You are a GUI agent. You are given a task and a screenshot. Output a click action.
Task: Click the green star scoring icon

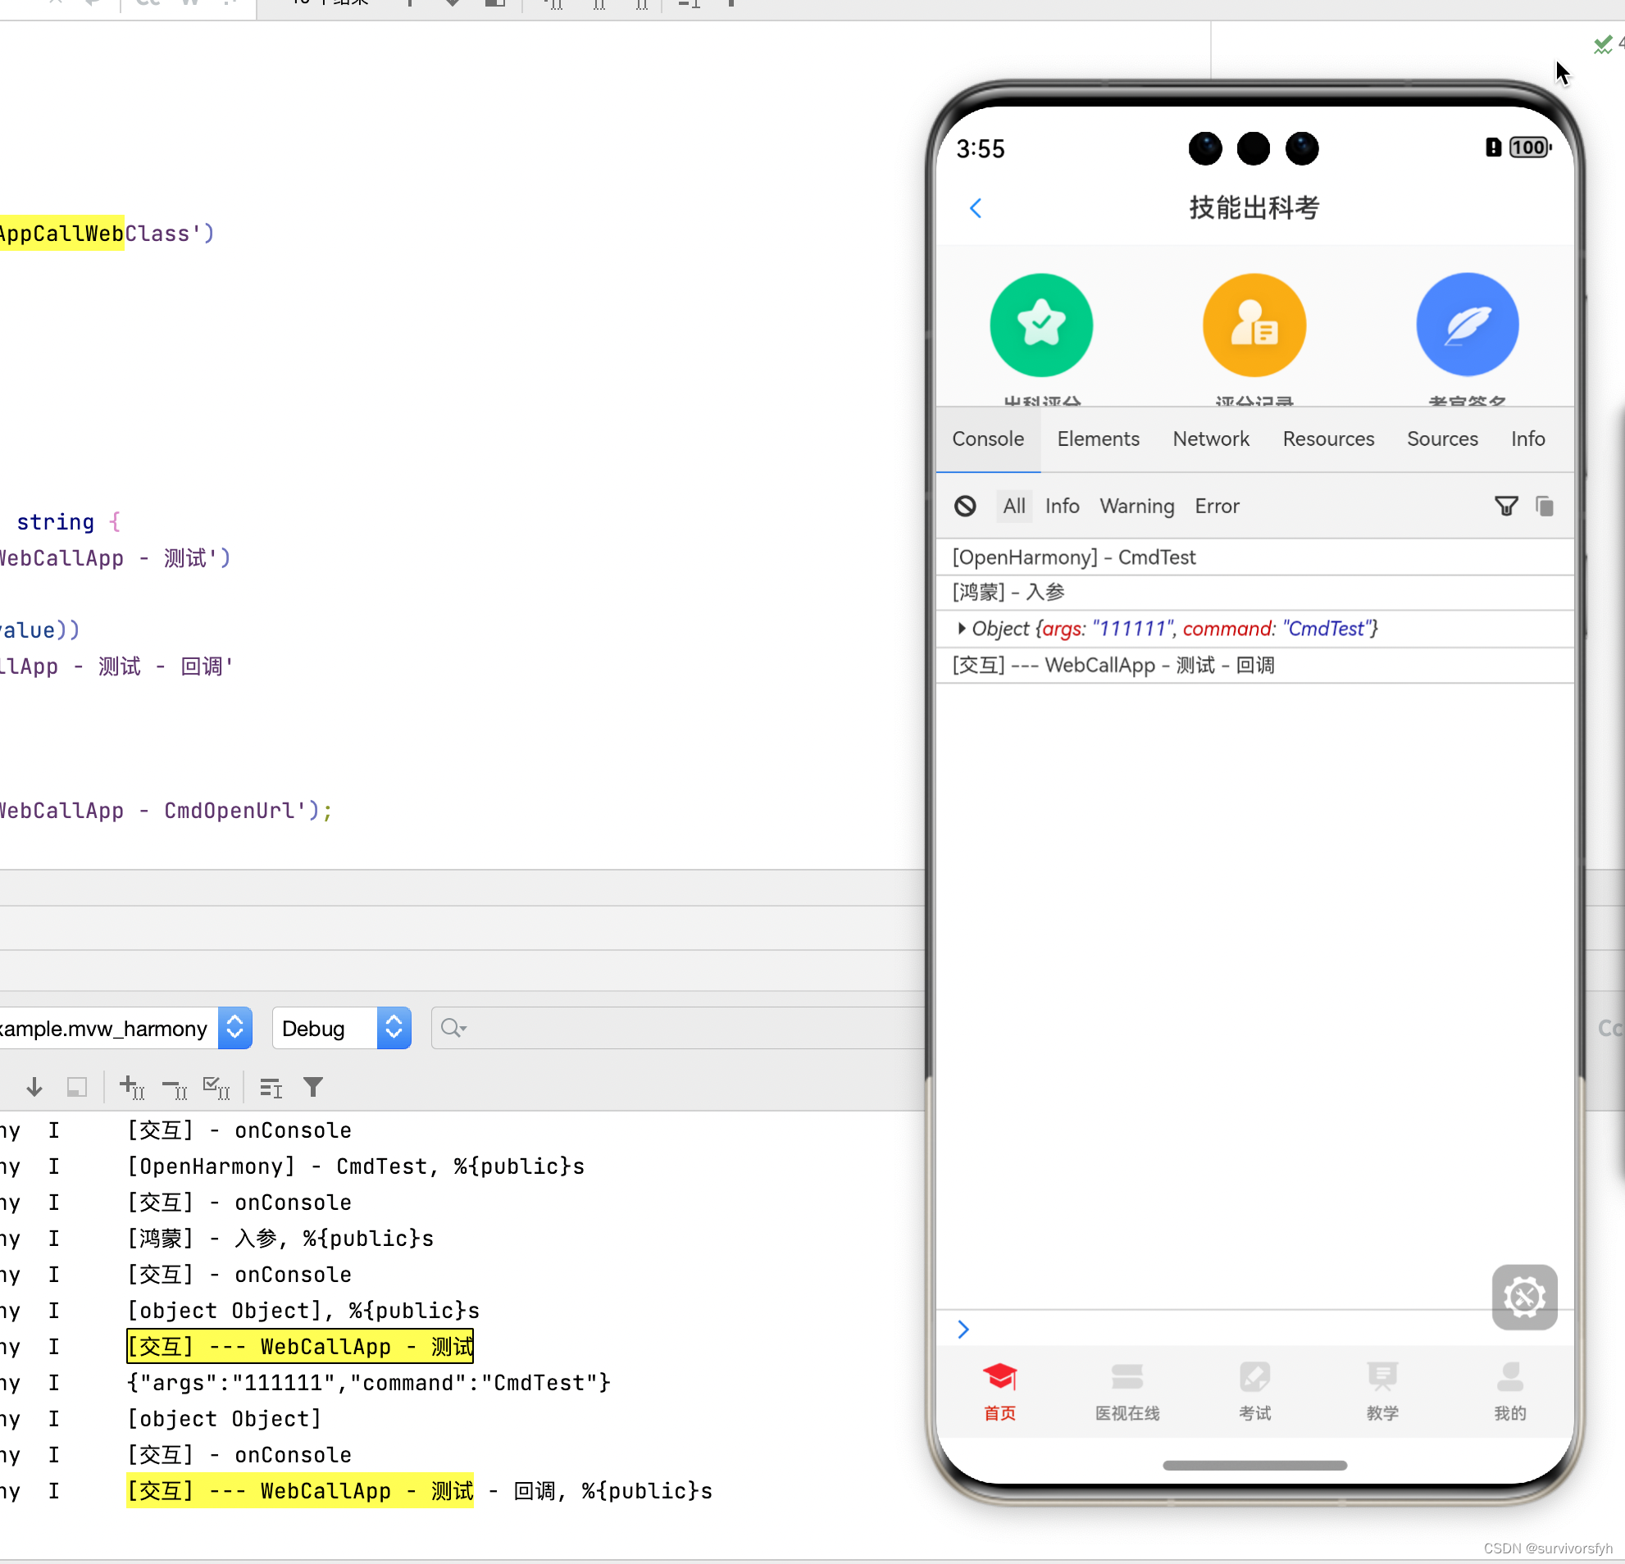(x=1040, y=325)
